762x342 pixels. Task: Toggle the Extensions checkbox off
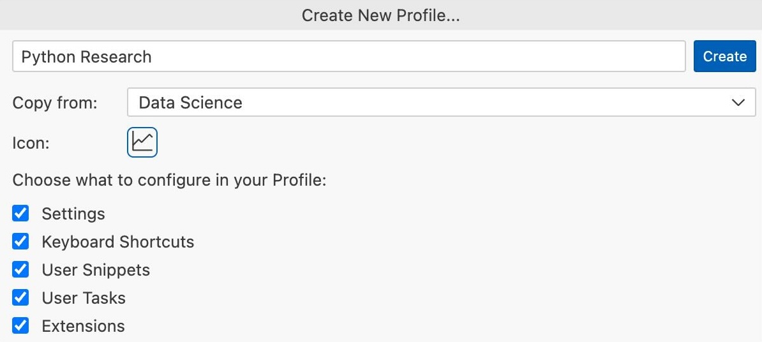(20, 325)
